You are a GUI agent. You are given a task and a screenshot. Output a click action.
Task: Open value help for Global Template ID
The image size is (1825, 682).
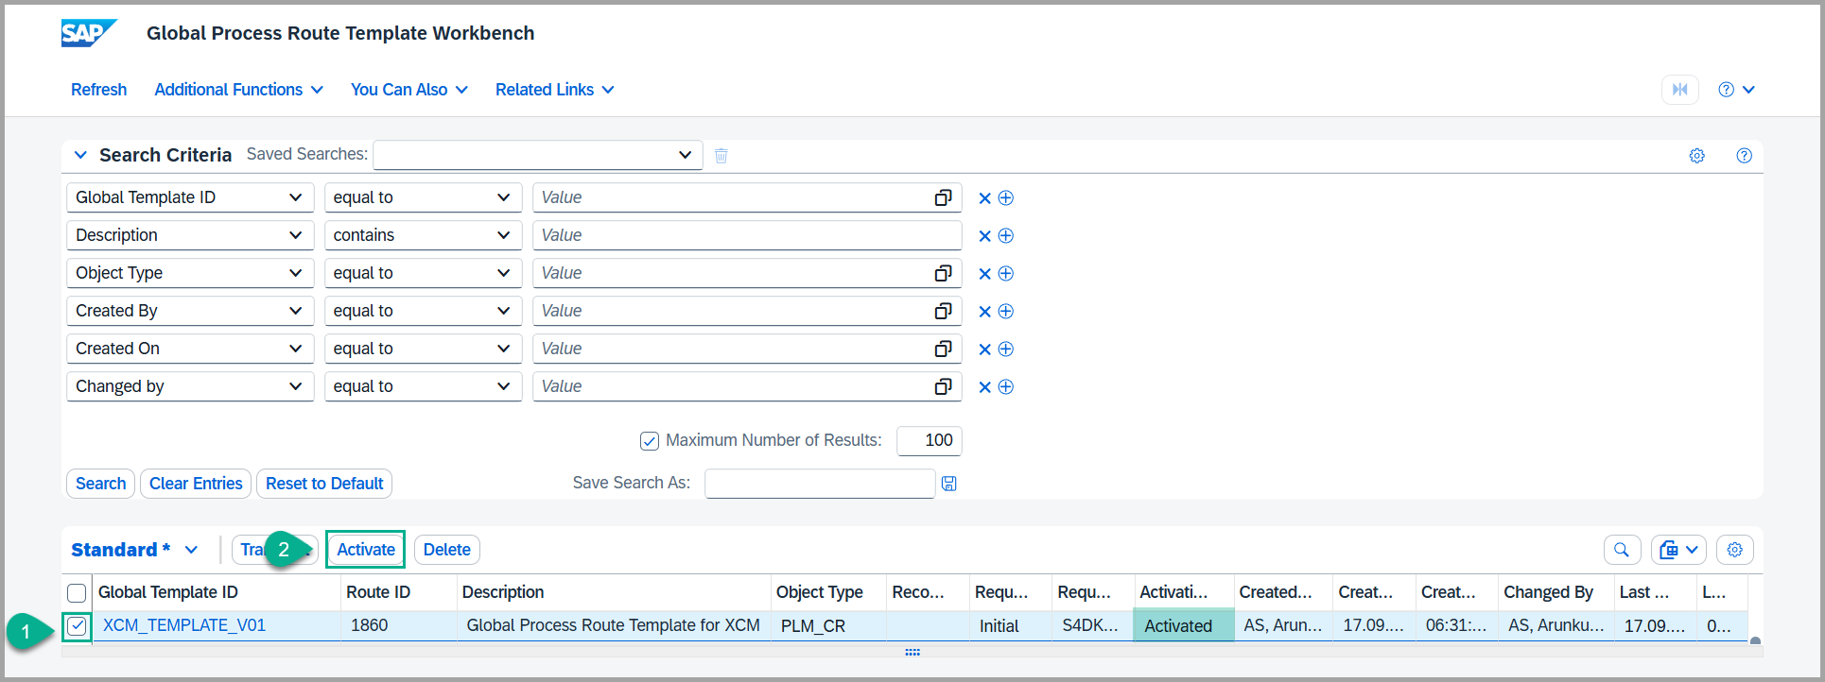942,197
